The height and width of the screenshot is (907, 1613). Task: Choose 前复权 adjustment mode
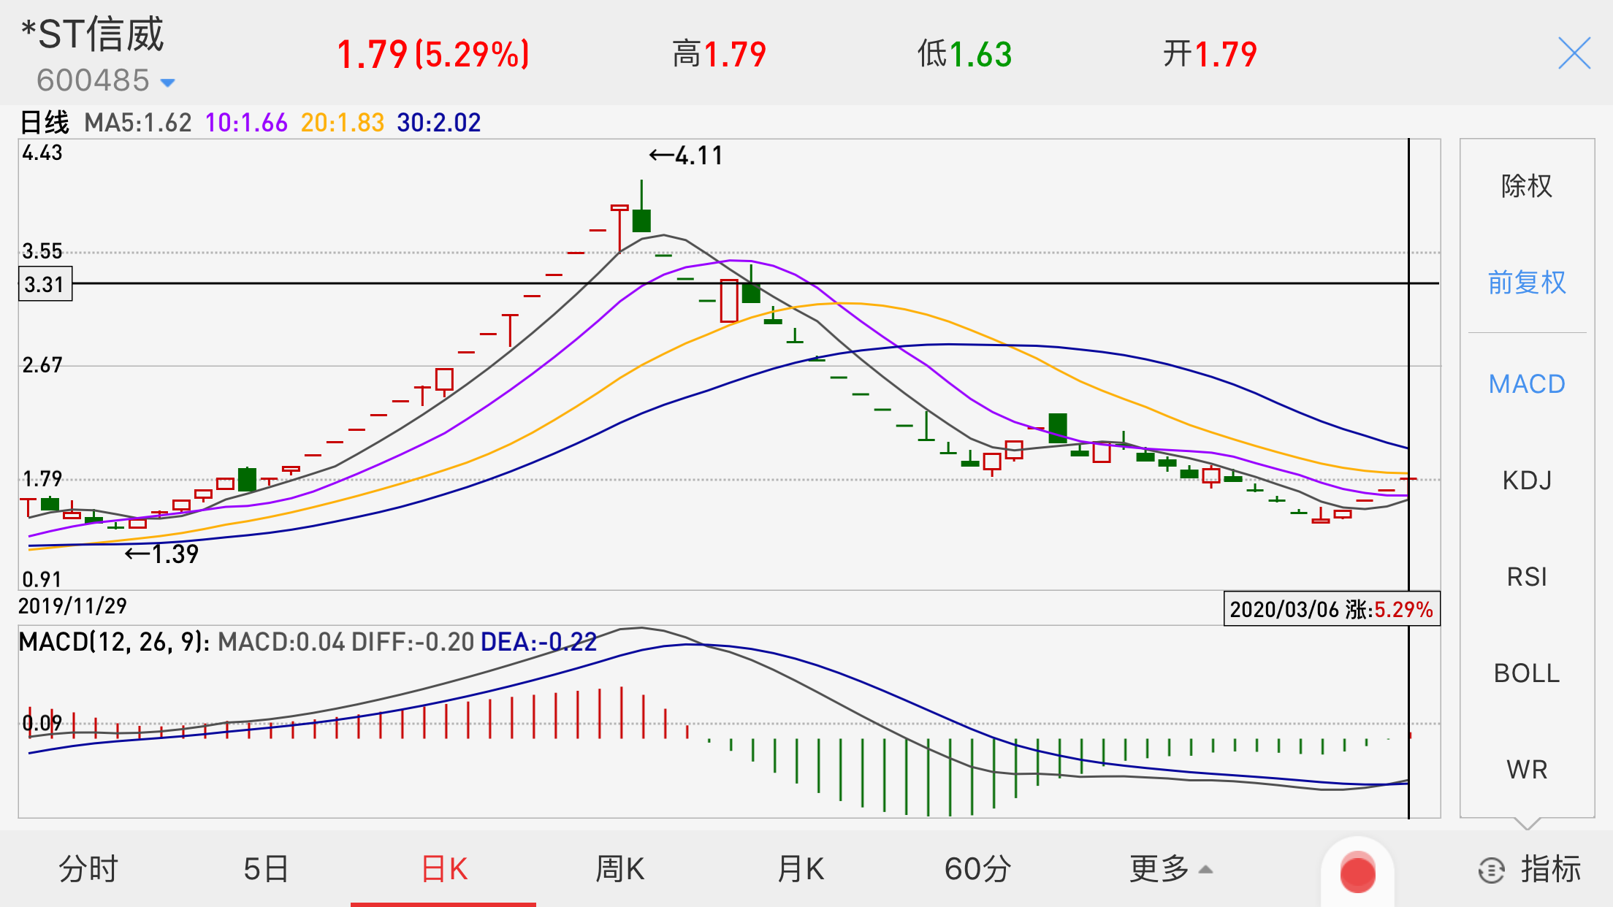(1527, 282)
